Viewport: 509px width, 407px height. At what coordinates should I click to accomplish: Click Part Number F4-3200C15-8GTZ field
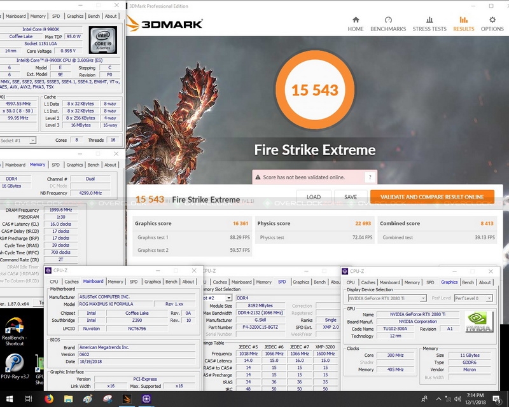pyautogui.click(x=260, y=327)
